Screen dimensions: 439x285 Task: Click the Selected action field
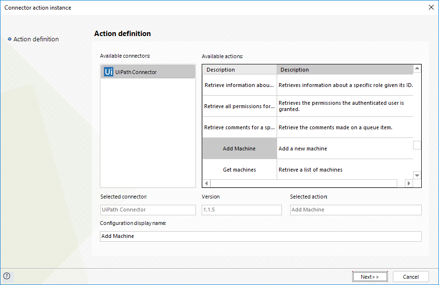point(355,210)
